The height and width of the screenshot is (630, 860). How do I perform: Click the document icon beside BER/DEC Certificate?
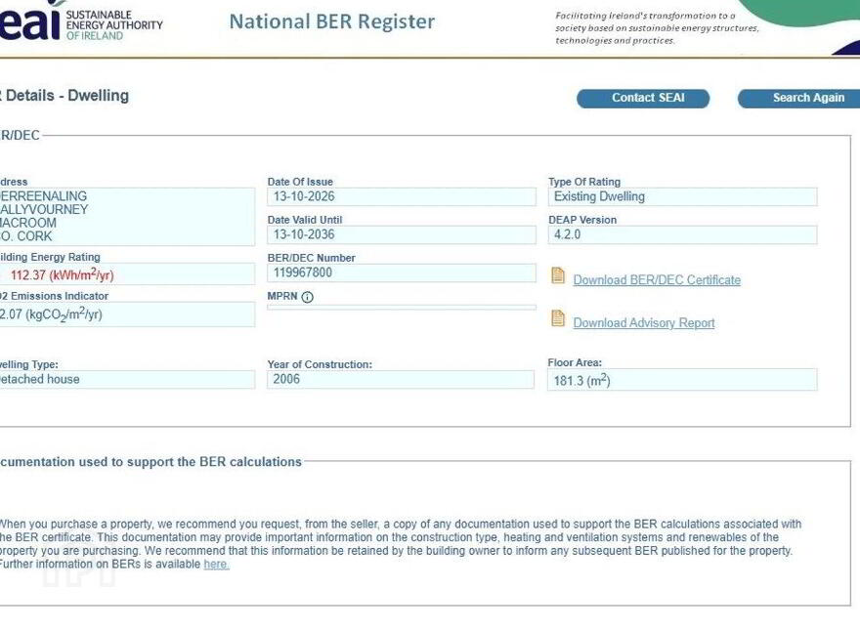558,275
